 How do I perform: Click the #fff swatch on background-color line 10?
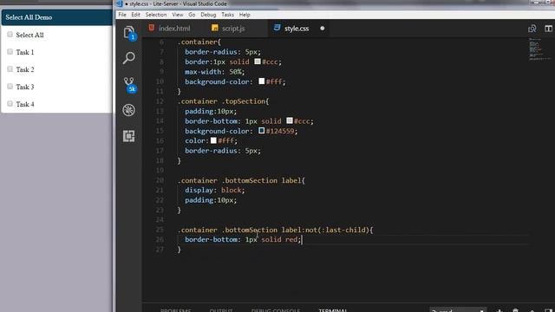pyautogui.click(x=262, y=81)
